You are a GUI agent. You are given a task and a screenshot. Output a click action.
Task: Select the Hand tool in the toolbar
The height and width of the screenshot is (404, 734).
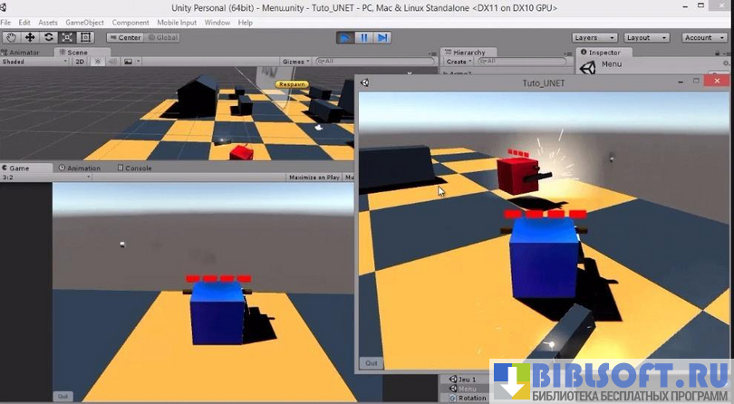(12, 37)
